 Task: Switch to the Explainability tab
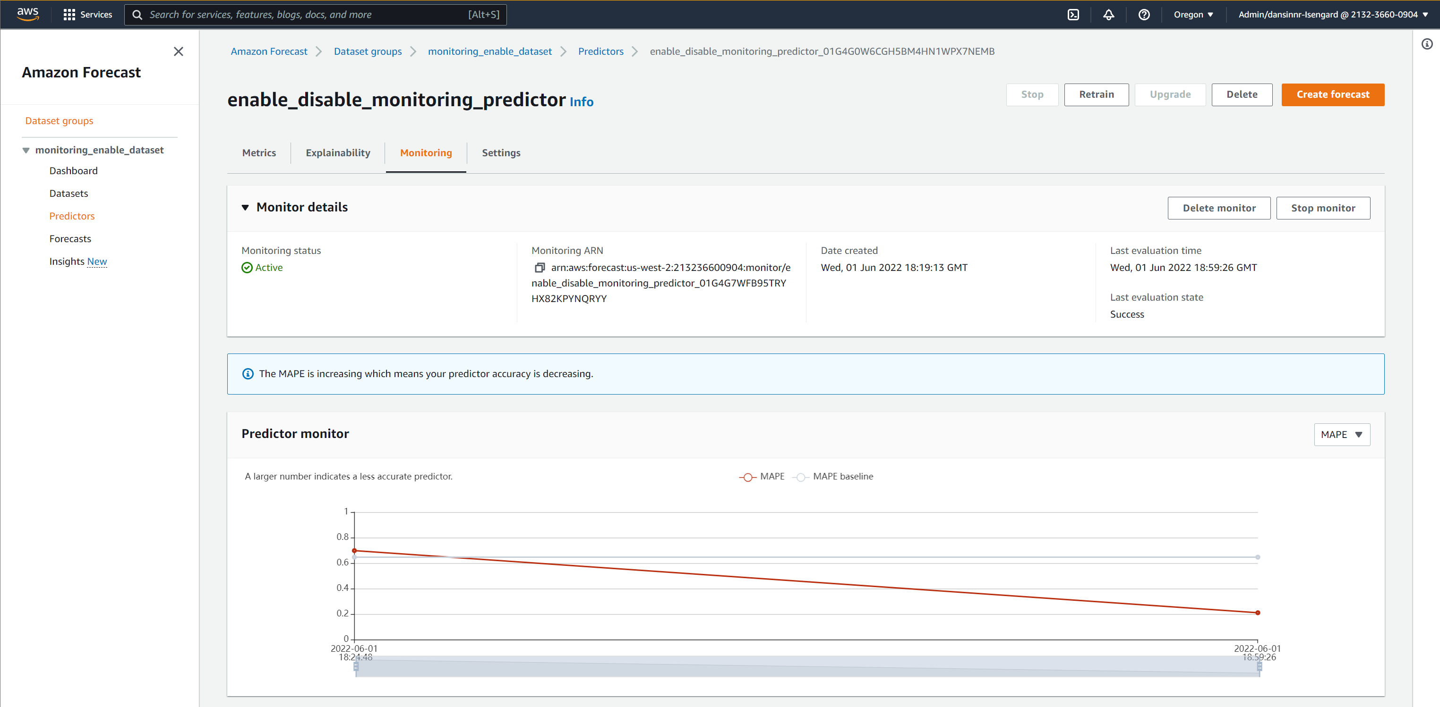(x=338, y=152)
